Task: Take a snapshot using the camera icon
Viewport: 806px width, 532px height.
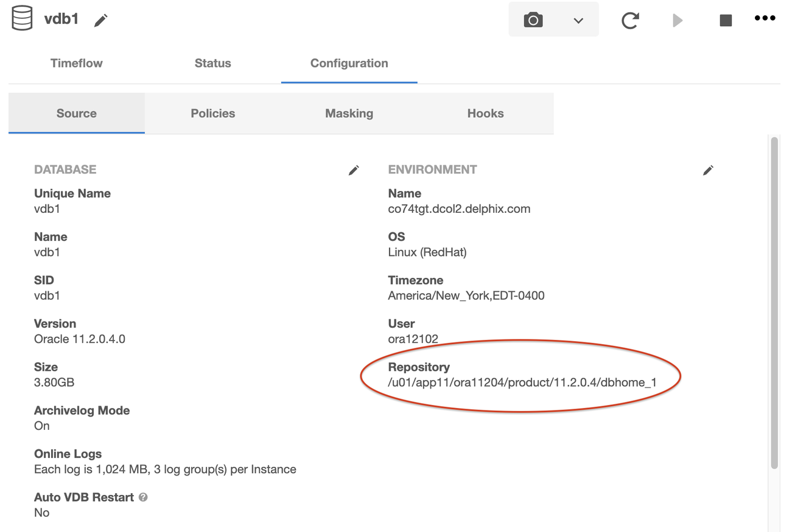Action: 533,19
